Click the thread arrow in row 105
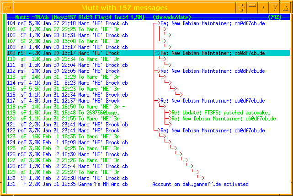The image size is (293, 196). tap(162, 29)
